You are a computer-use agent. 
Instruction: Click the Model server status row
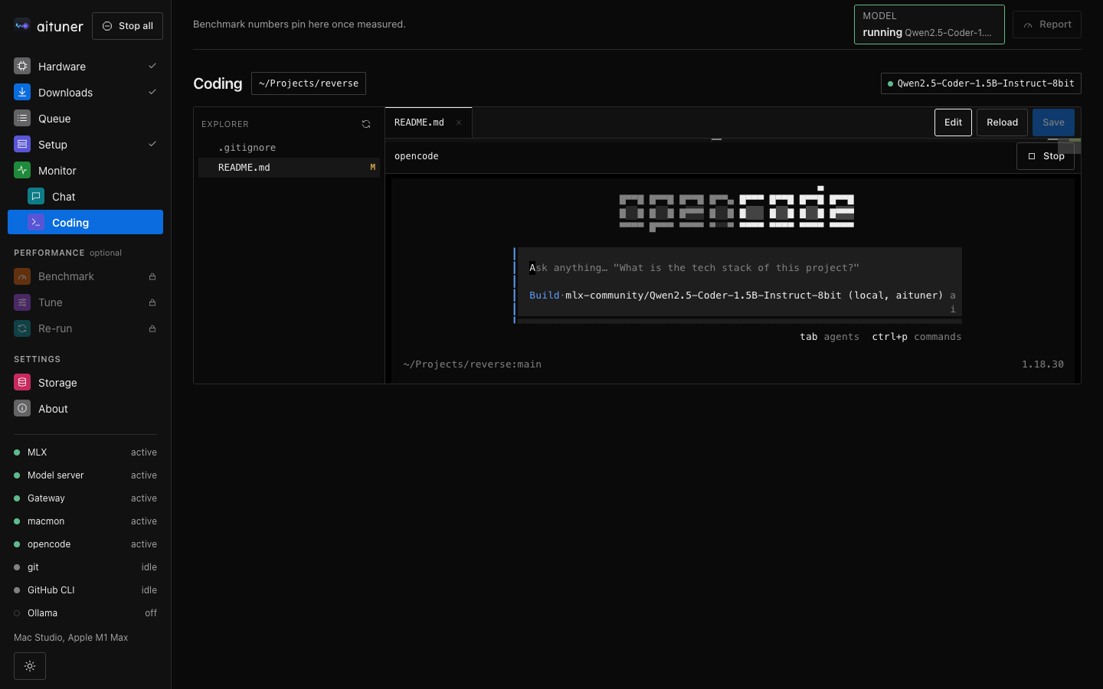click(x=85, y=475)
